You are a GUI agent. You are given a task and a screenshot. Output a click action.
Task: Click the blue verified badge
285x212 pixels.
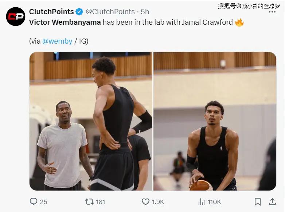[79, 12]
